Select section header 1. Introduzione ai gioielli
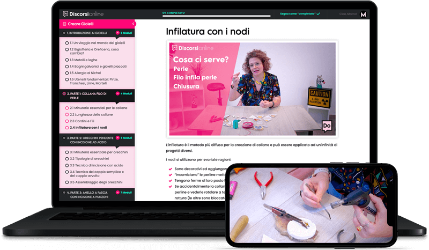The image size is (429, 250). (x=87, y=33)
